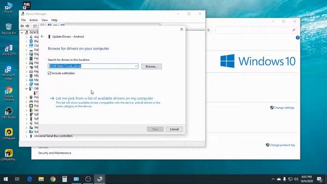Switch to Device Manager taskbar button
This screenshot has width=327, height=184.
click(x=100, y=179)
